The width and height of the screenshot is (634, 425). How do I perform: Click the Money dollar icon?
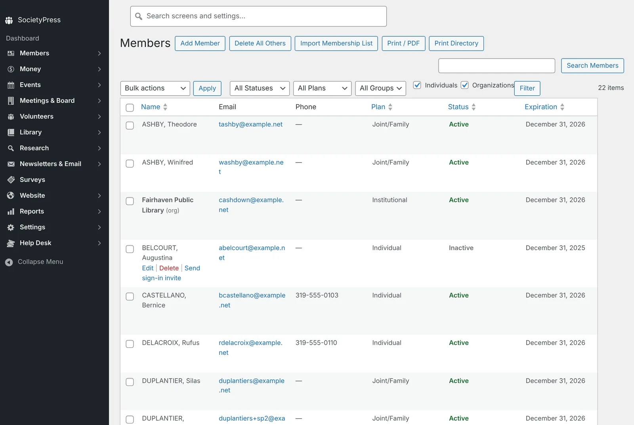pos(11,69)
